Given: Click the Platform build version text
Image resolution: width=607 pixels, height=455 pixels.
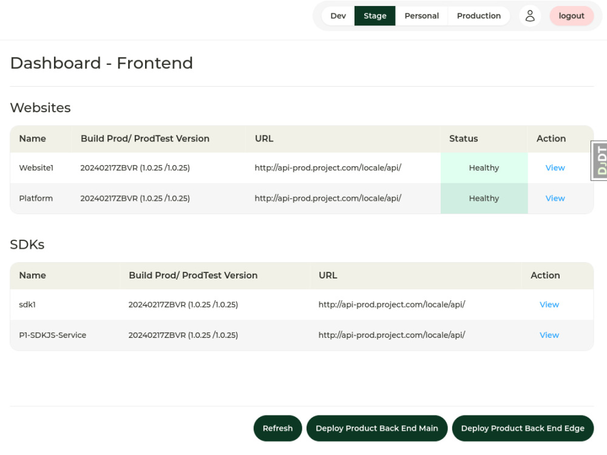Looking at the screenshot, I should (x=135, y=198).
